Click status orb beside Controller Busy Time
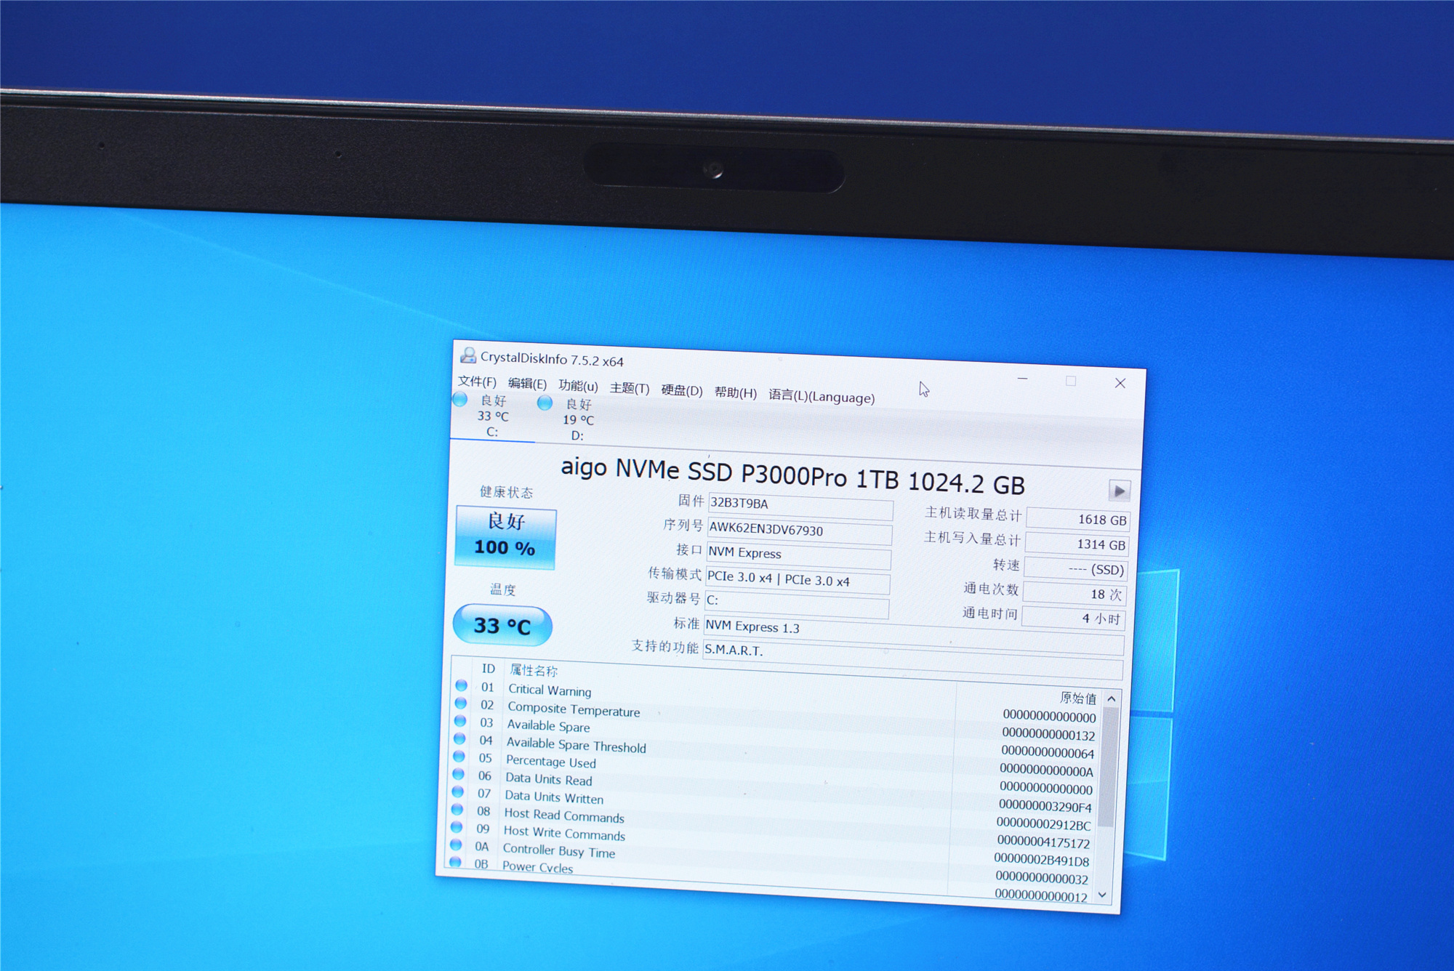1454x971 pixels. pos(456,845)
